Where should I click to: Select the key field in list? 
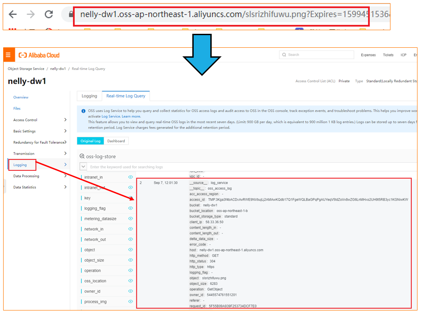[x=87, y=198]
